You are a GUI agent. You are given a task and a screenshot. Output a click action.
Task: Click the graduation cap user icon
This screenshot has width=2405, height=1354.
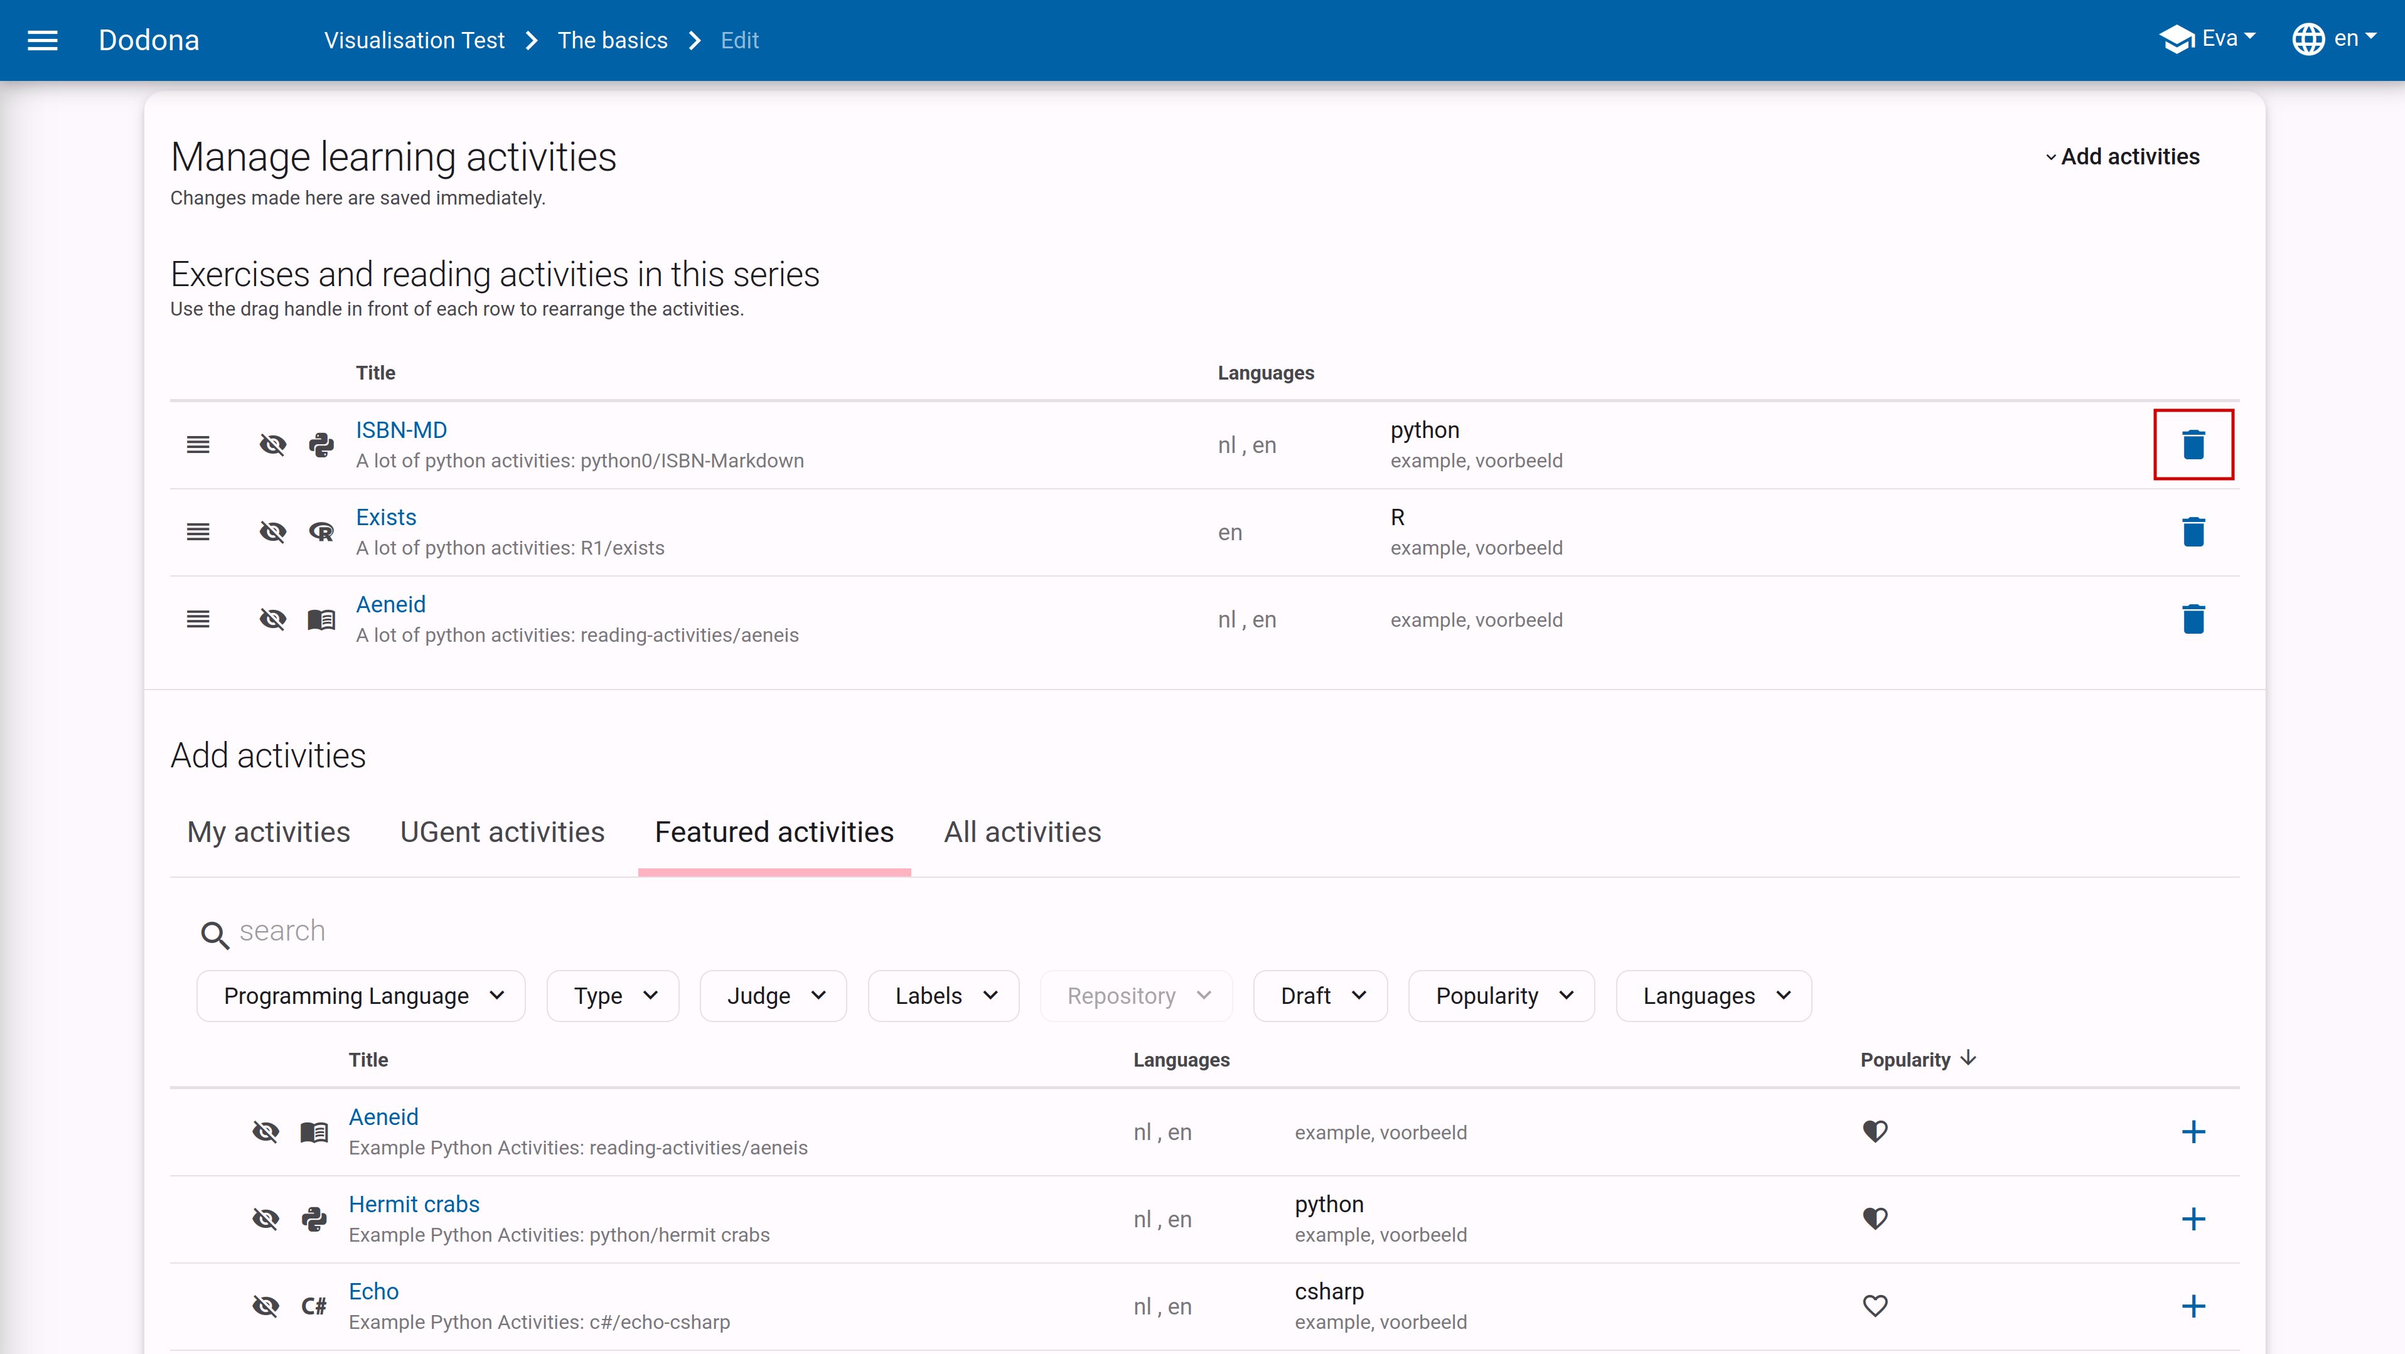coord(2177,39)
